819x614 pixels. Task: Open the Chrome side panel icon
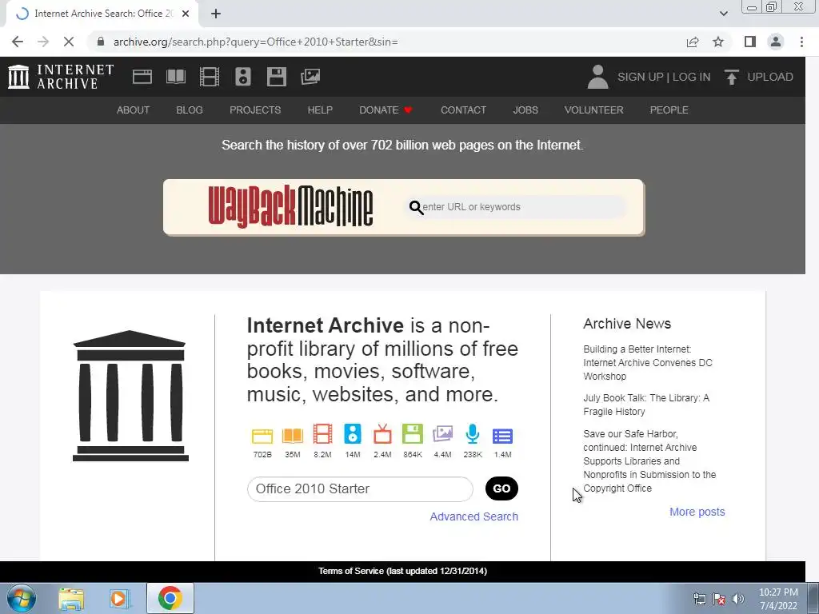point(750,42)
